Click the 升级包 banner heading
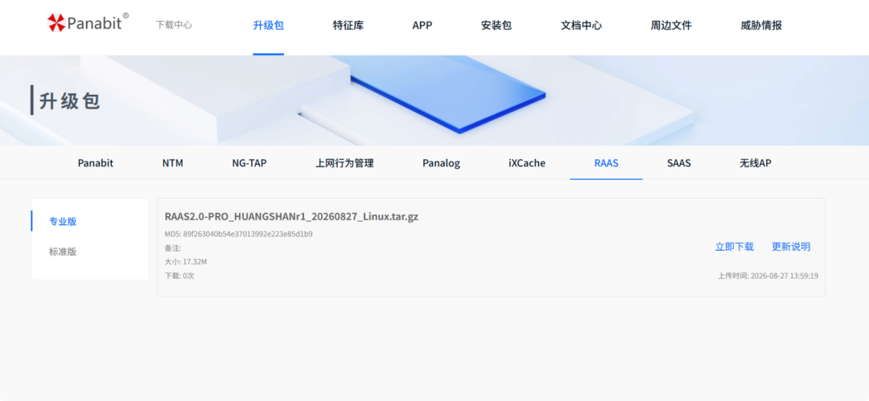This screenshot has width=869, height=401. coord(70,101)
